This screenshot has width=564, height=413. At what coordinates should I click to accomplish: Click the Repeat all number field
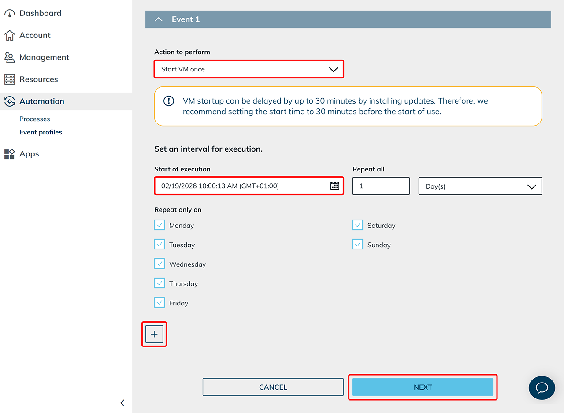click(x=381, y=186)
